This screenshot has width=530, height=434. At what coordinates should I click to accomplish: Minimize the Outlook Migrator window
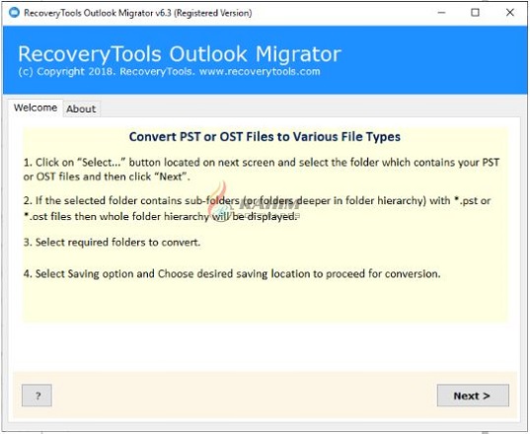(441, 13)
